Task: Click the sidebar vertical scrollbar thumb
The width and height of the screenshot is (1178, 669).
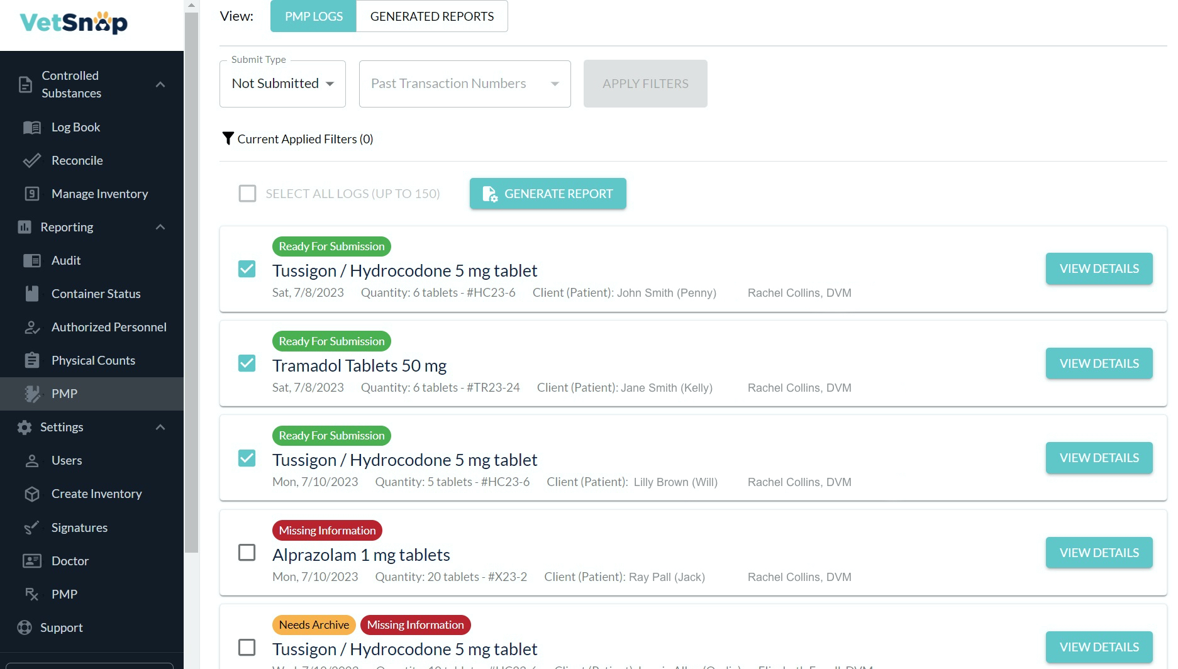Action: [x=192, y=283]
